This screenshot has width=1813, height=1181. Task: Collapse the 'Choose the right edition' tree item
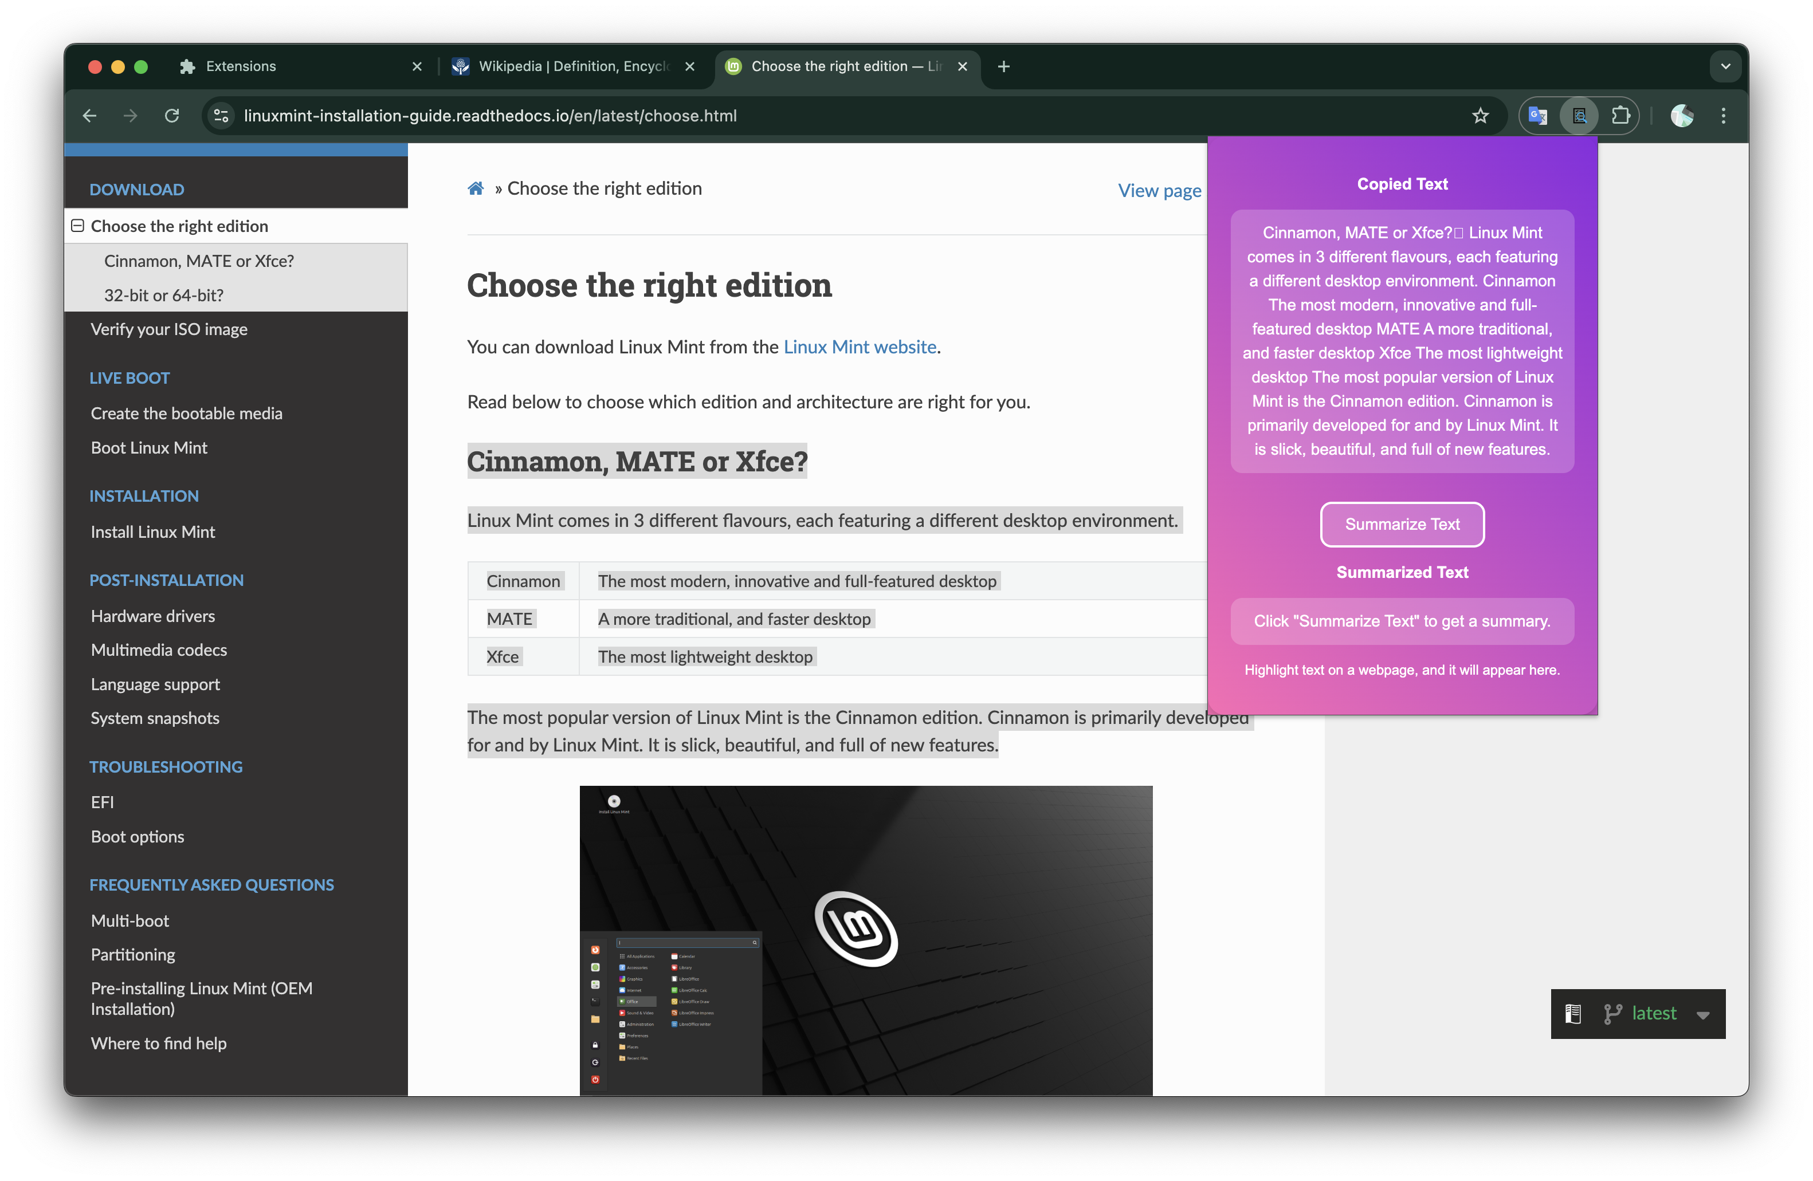tap(77, 226)
